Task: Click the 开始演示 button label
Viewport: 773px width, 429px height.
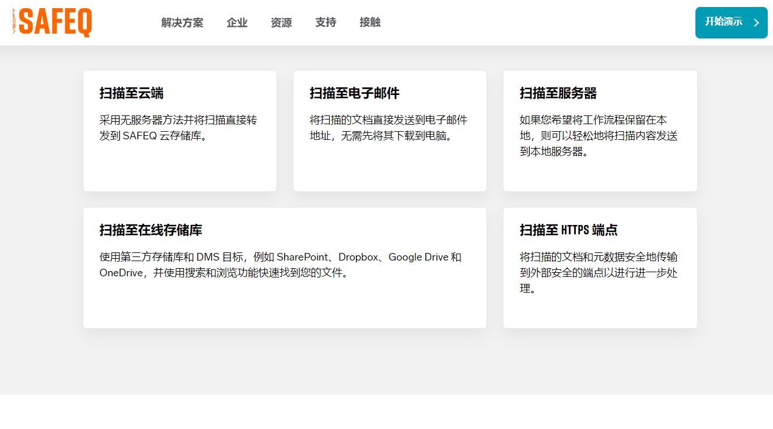Action: (x=723, y=22)
